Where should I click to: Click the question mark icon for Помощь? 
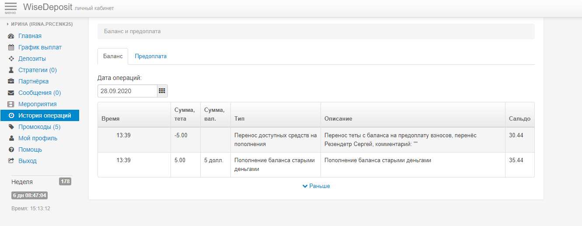tap(11, 150)
